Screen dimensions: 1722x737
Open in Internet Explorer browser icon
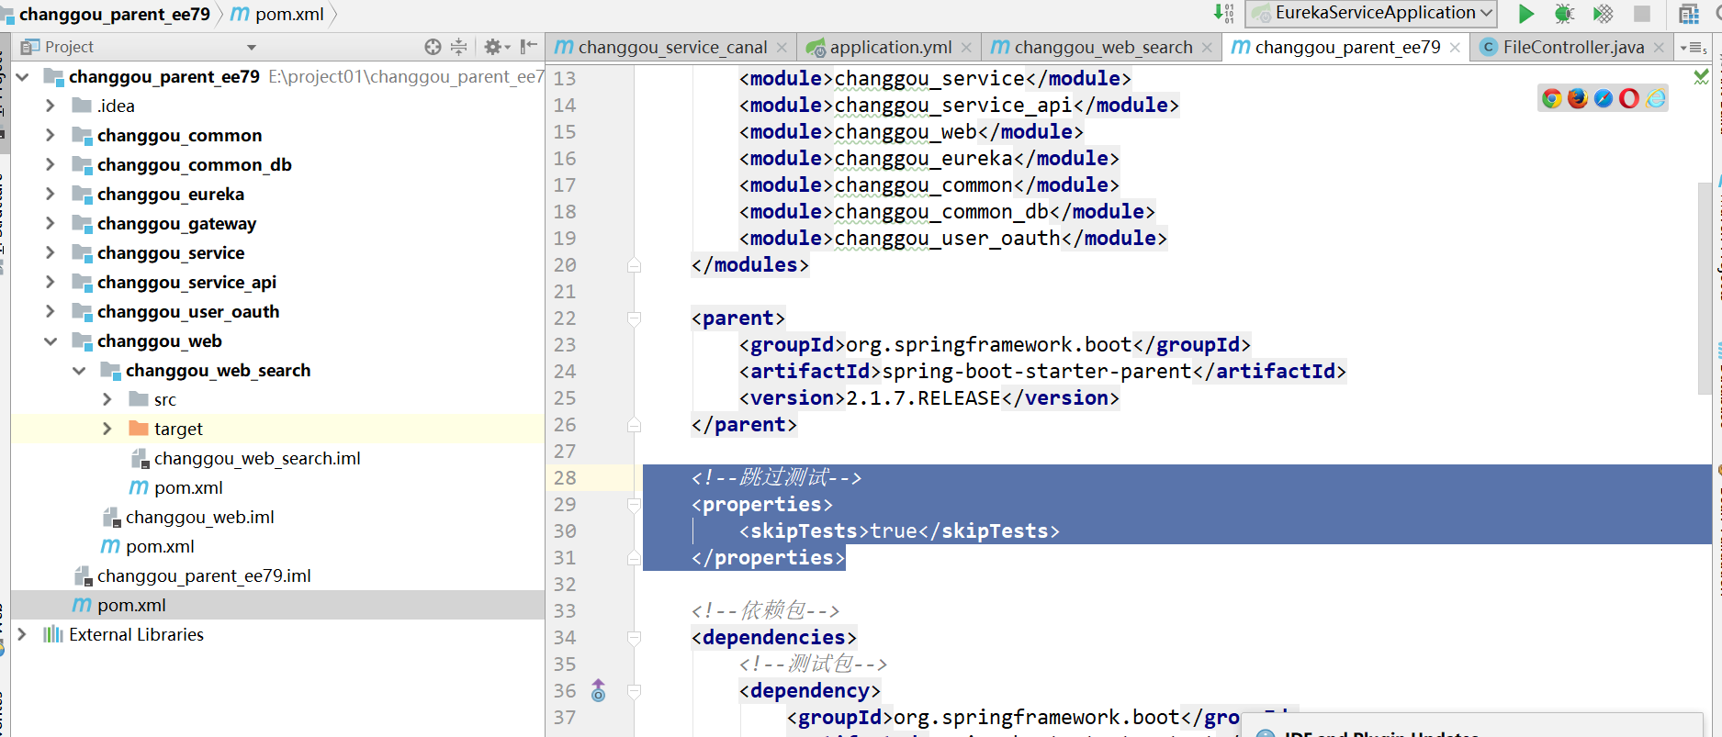[x=1655, y=99]
